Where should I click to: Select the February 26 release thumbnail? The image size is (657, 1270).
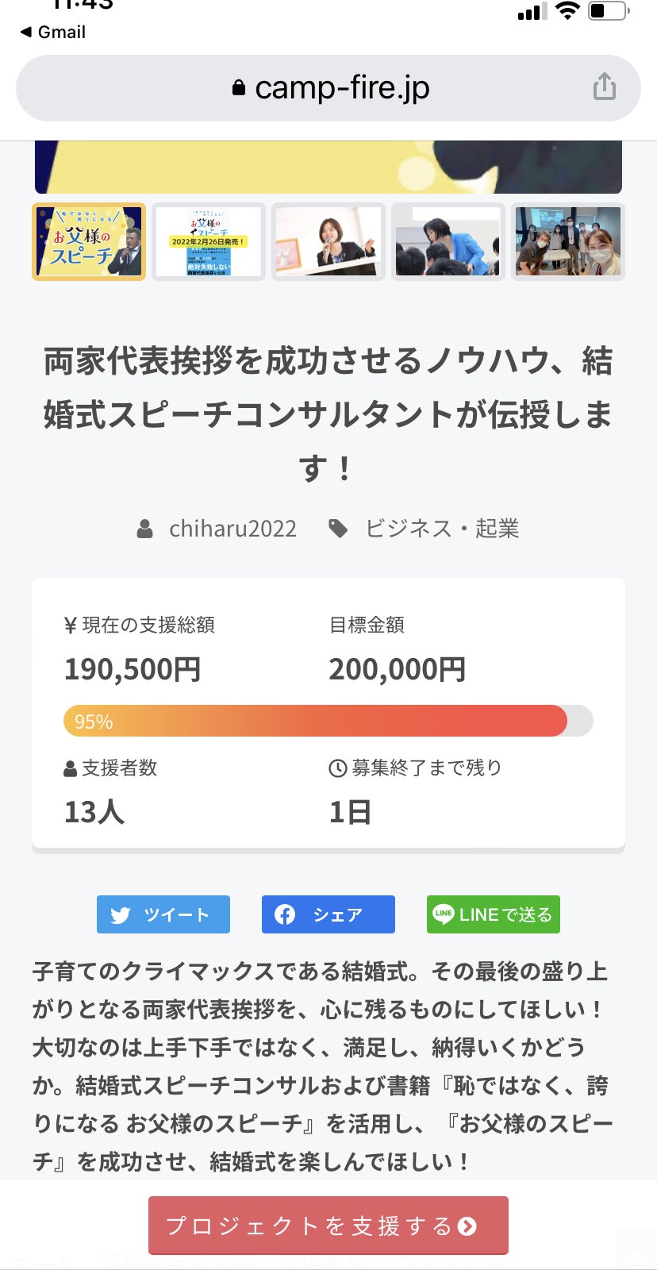point(208,241)
